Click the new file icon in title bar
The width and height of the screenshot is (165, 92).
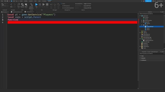5,1
